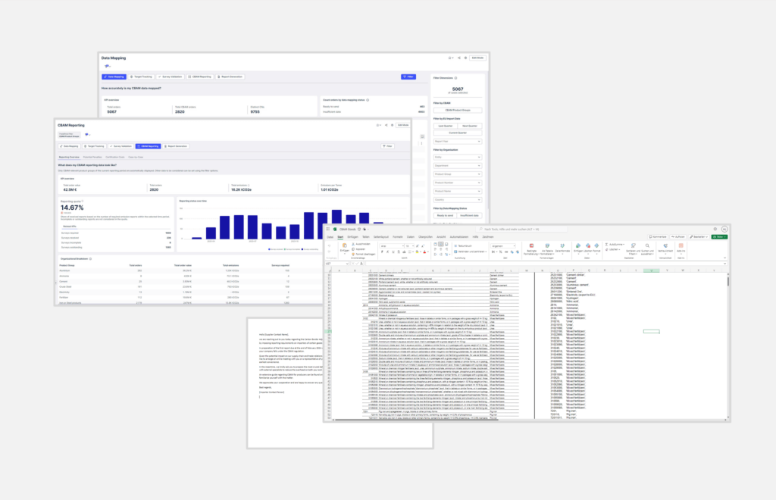Click Ausschneiden (cut) icon in Excel ribbon
Screen dimensions: 776x500
pos(353,244)
